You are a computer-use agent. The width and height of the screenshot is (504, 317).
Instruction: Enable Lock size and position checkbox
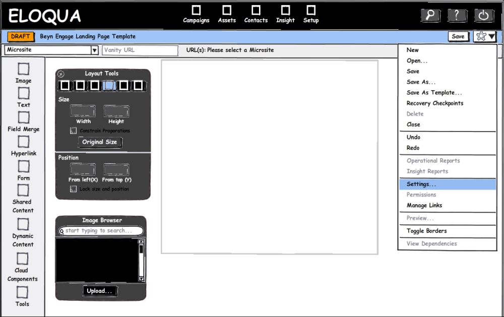pos(73,189)
